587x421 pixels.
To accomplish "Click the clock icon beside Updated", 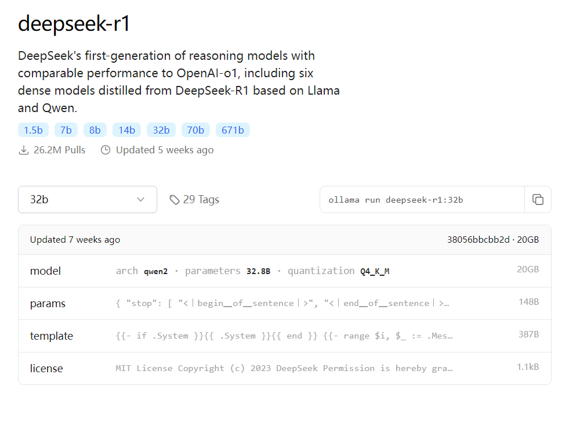I will tap(106, 150).
